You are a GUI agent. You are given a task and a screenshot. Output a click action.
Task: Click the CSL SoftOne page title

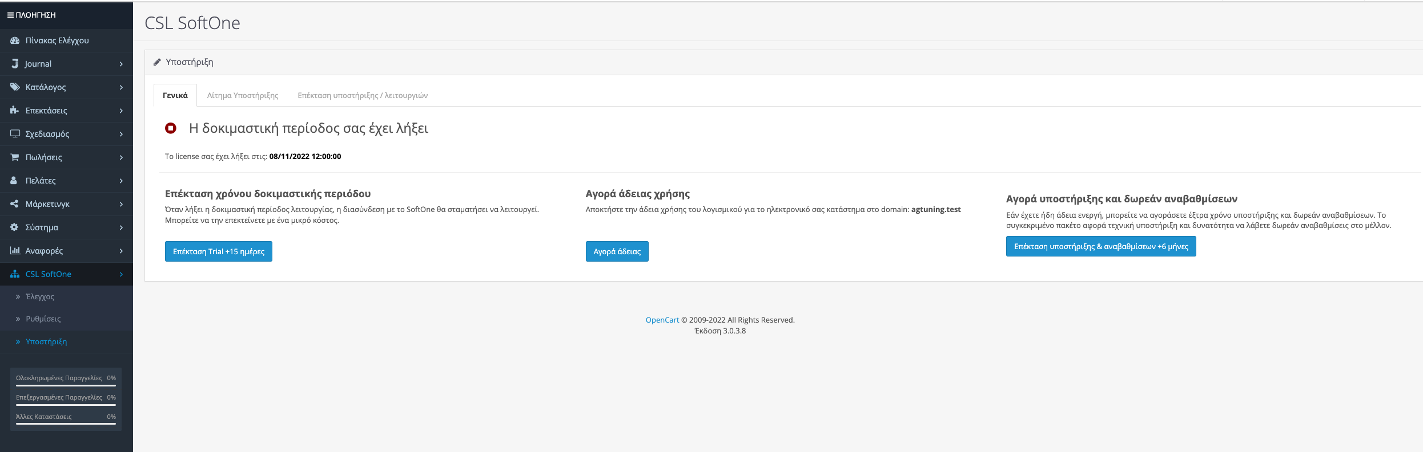pyautogui.click(x=192, y=23)
